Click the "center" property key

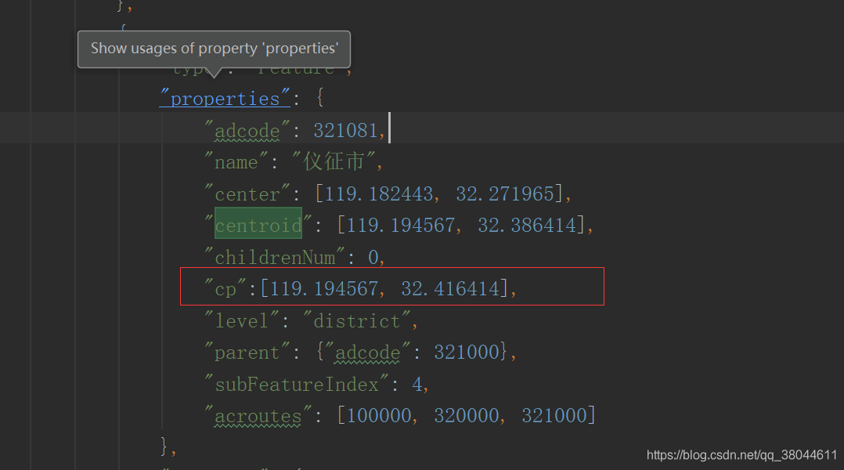click(x=247, y=194)
